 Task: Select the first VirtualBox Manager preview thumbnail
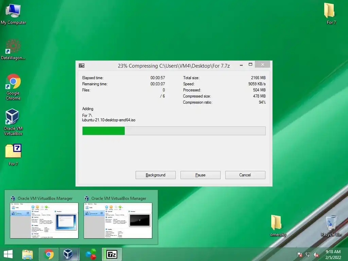pos(44,220)
